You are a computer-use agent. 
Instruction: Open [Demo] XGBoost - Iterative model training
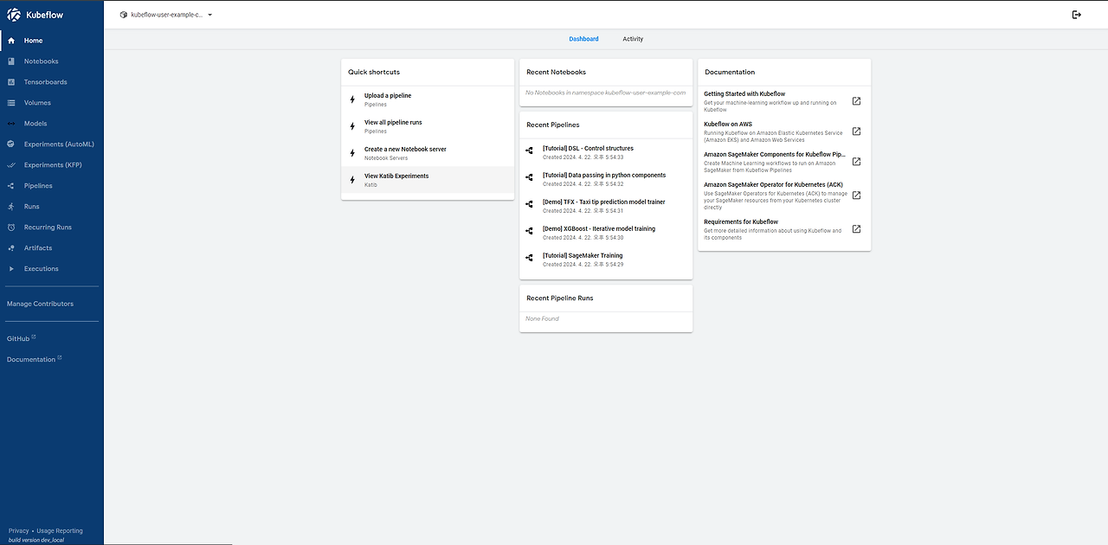coord(606,233)
